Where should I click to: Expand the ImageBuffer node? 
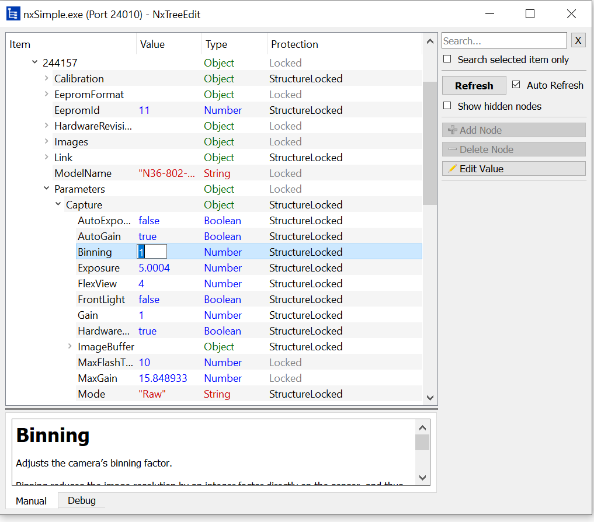click(x=70, y=347)
